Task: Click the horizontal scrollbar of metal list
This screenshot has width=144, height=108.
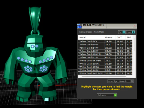Action: (x=104, y=77)
